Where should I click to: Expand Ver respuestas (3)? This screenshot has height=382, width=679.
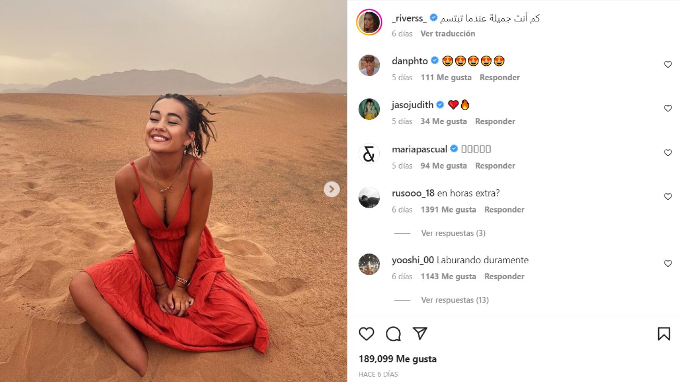click(453, 233)
